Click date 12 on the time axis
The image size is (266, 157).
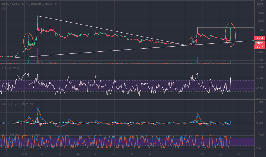78,154
